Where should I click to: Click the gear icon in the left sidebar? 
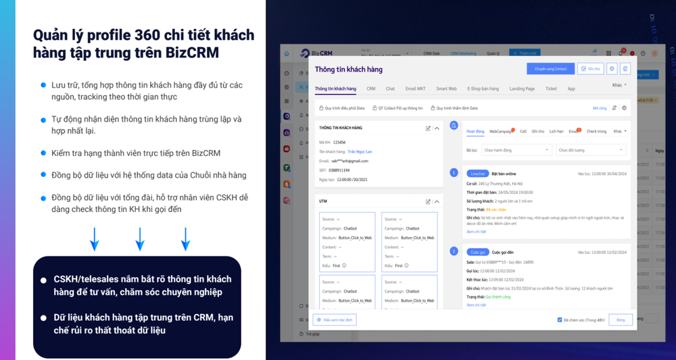pyautogui.click(x=287, y=87)
